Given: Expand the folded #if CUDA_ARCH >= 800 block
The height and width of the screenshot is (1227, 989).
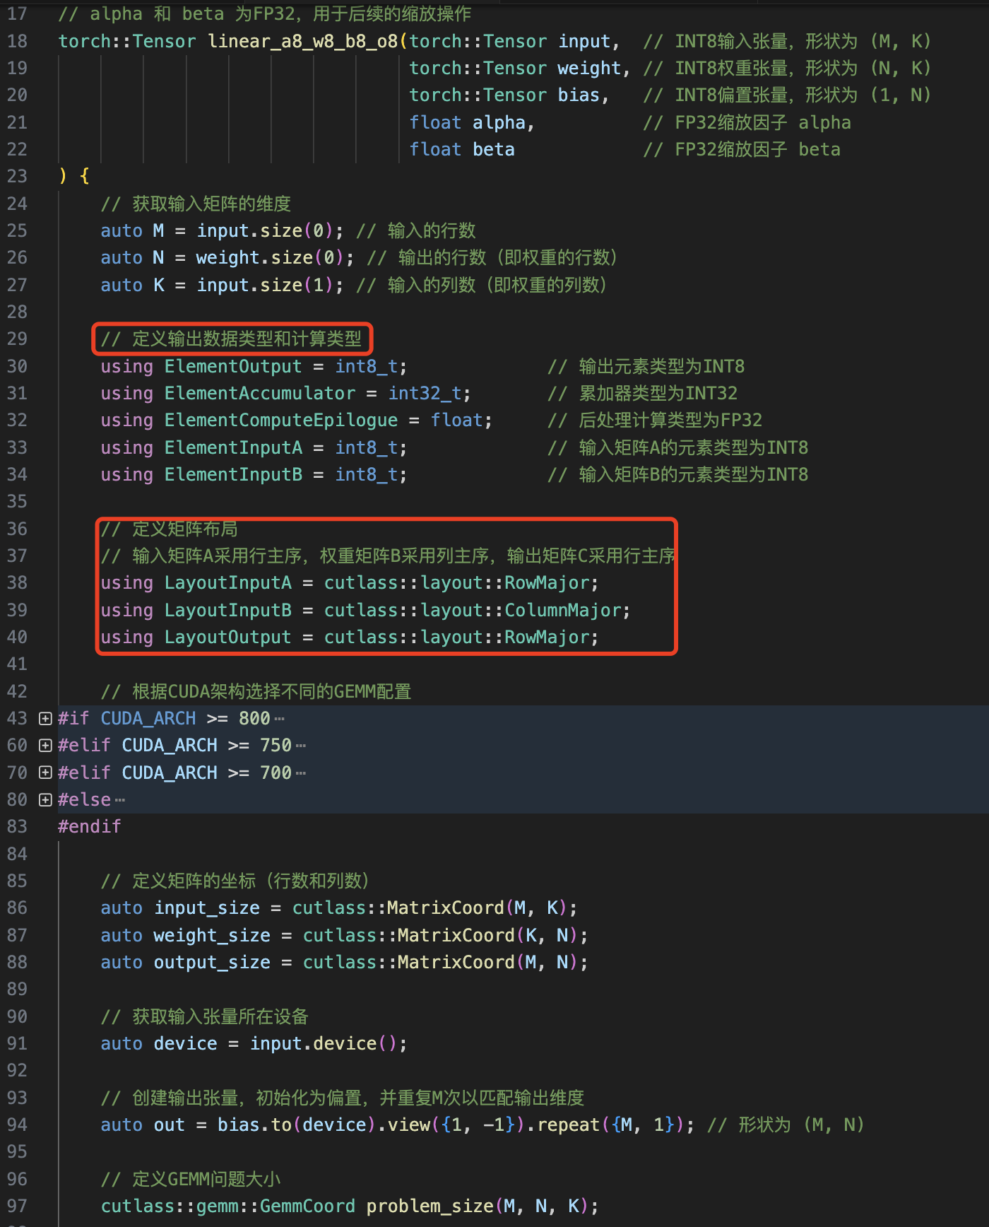Looking at the screenshot, I should [45, 719].
